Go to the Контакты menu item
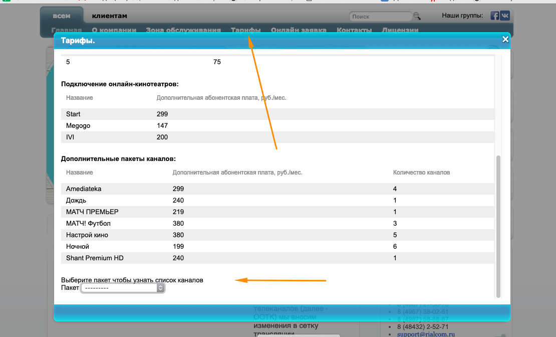Viewport: 556px width, 337px height. pyautogui.click(x=354, y=30)
